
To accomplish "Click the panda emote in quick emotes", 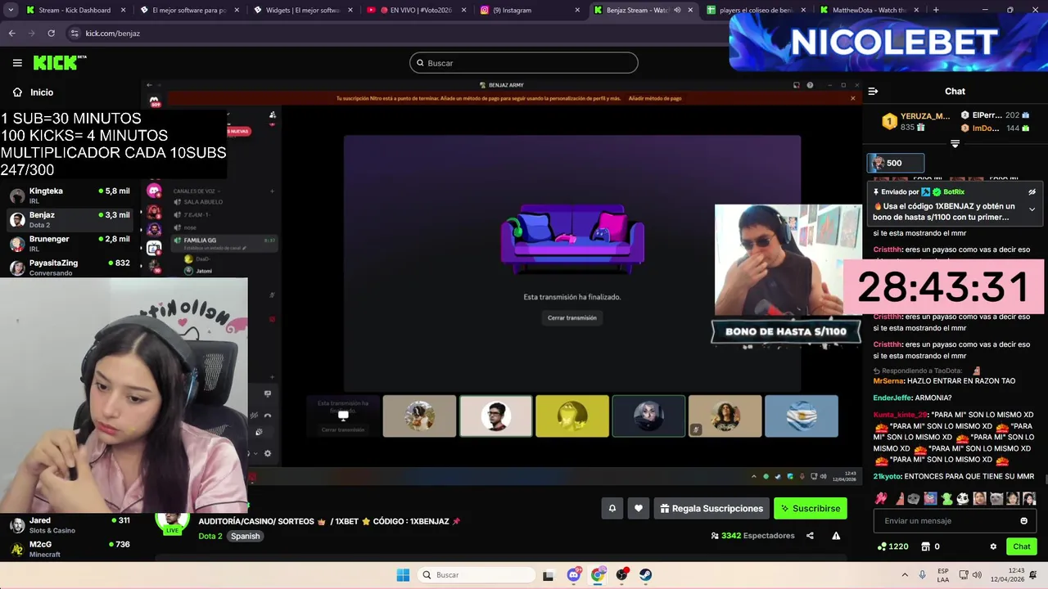I will pos(963,498).
